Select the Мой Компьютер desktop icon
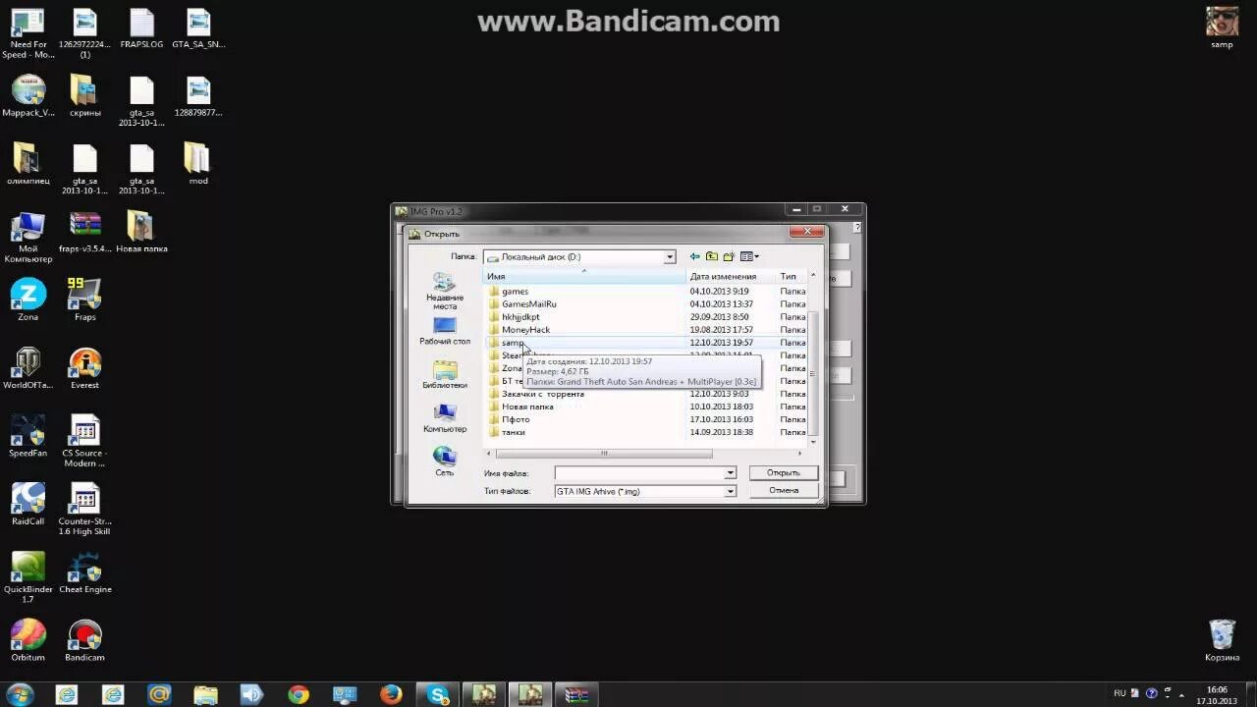The height and width of the screenshot is (707, 1257). 28,238
